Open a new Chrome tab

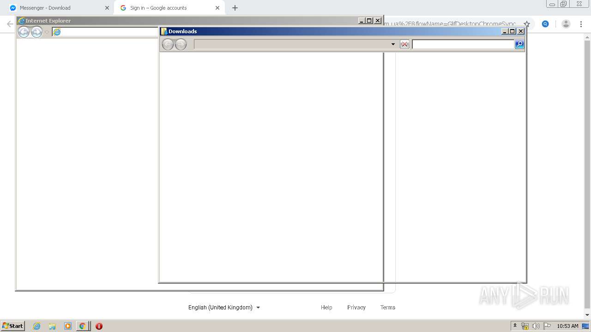(235, 8)
